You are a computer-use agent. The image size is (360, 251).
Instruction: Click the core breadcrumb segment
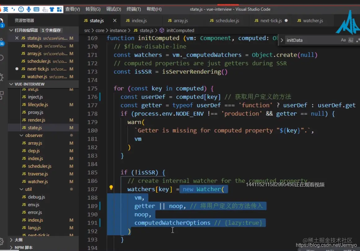click(x=100, y=30)
